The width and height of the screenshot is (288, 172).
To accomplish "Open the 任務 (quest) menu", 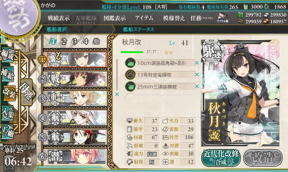I will click(x=202, y=18).
